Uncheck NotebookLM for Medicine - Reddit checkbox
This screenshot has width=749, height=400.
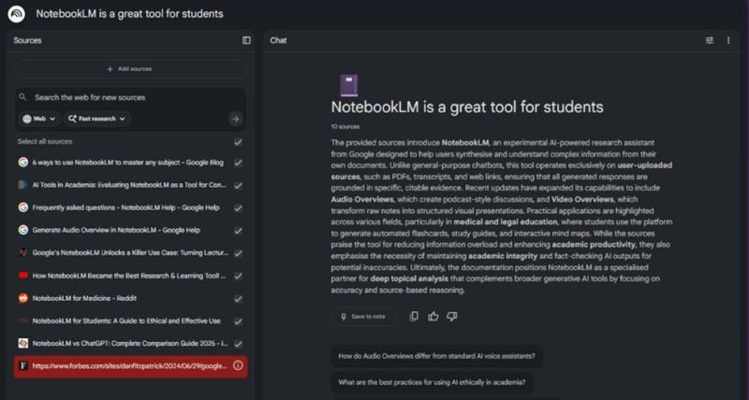(238, 299)
